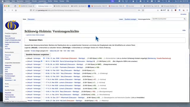Select the older-version radio for 11:47, 11. Jul. 2021
190x107 pixels.
coord(42,67)
